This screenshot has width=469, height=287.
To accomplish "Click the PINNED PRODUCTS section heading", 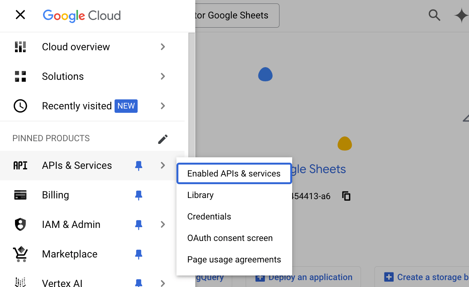I will point(51,139).
